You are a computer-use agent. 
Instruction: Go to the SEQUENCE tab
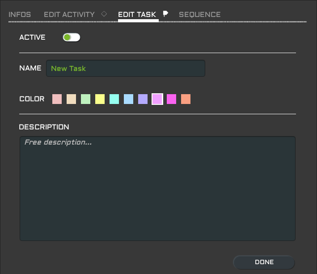[199, 15]
